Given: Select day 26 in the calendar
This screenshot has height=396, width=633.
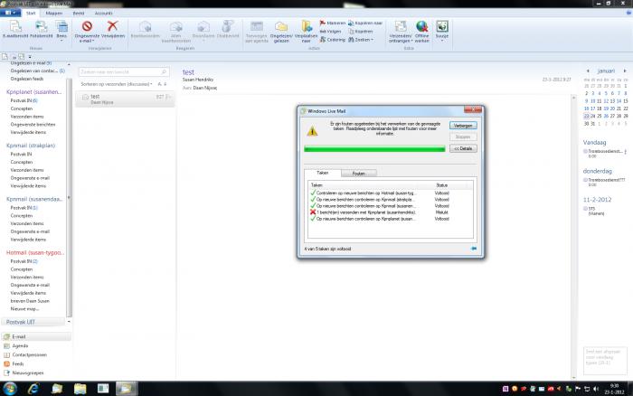Looking at the screenshot, I should (x=606, y=116).
